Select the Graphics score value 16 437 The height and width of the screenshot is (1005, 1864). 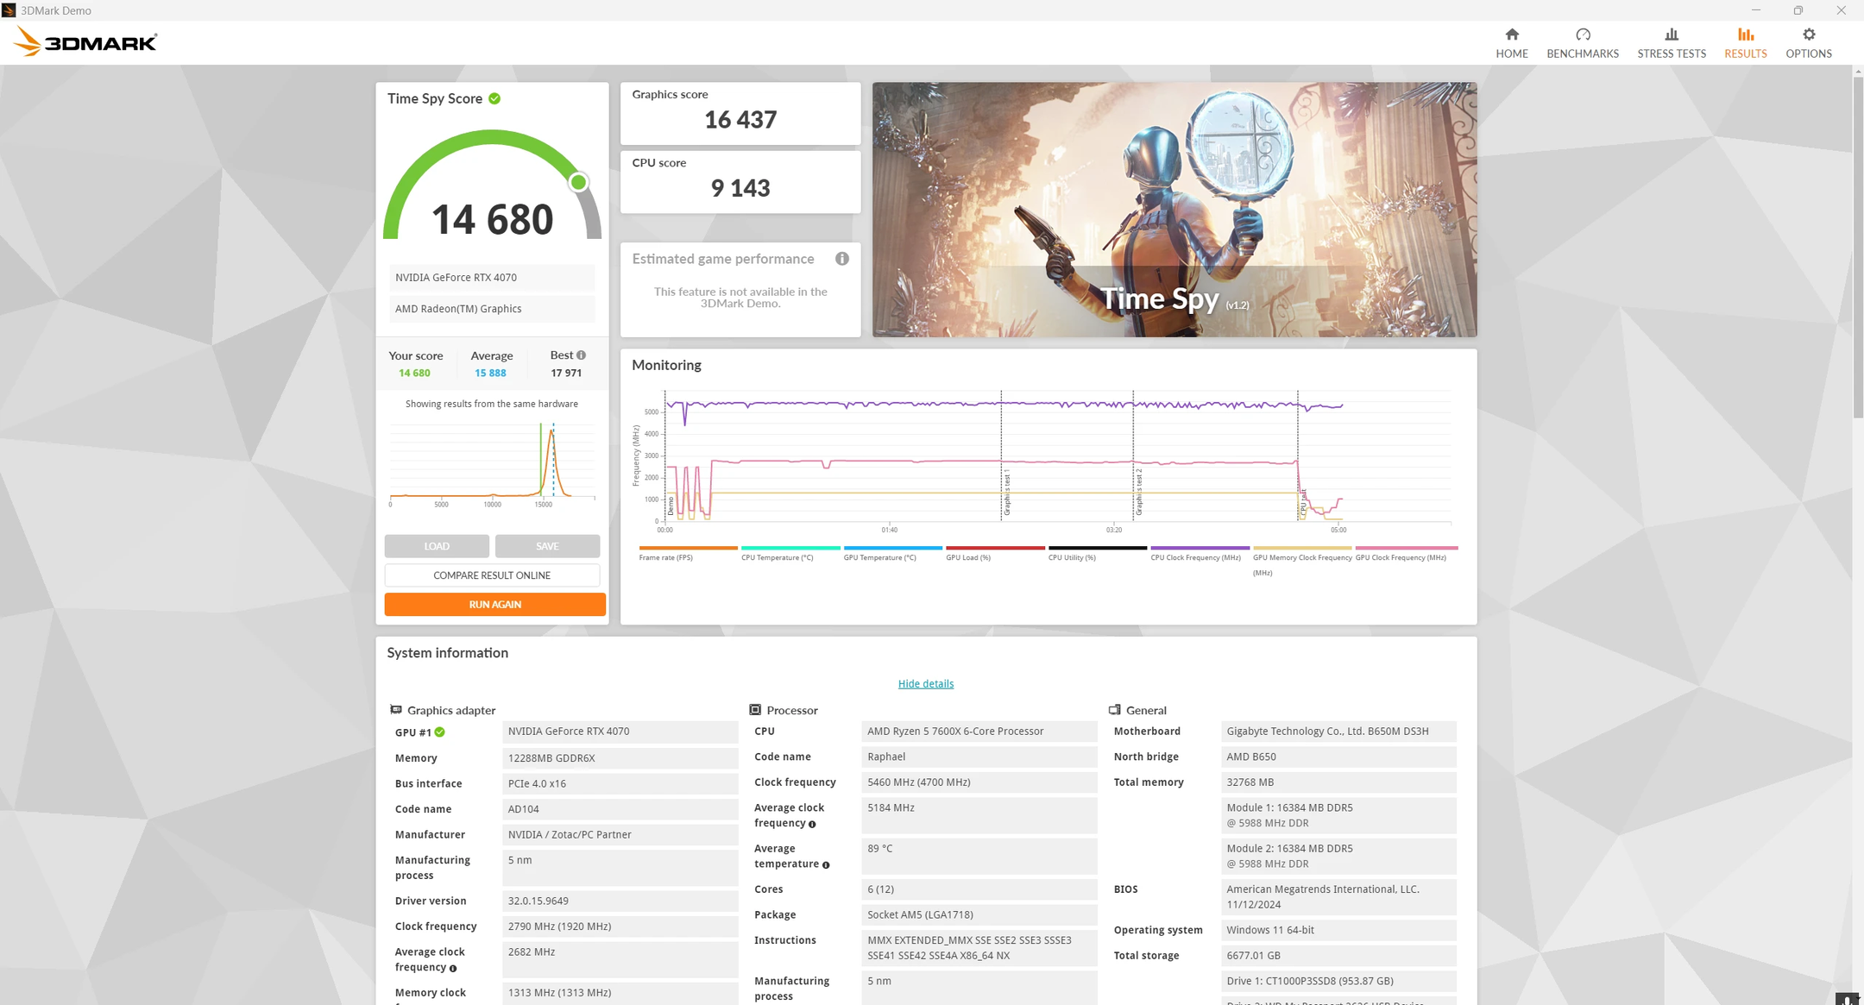pyautogui.click(x=740, y=120)
